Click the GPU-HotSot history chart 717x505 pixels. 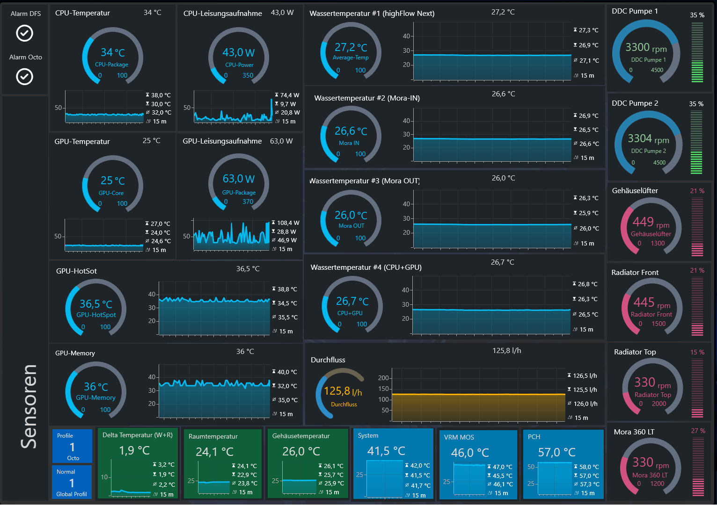215,309
